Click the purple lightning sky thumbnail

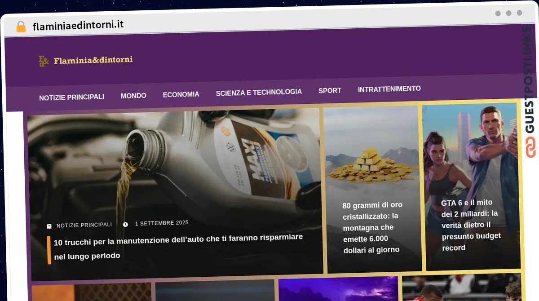tap(338, 289)
